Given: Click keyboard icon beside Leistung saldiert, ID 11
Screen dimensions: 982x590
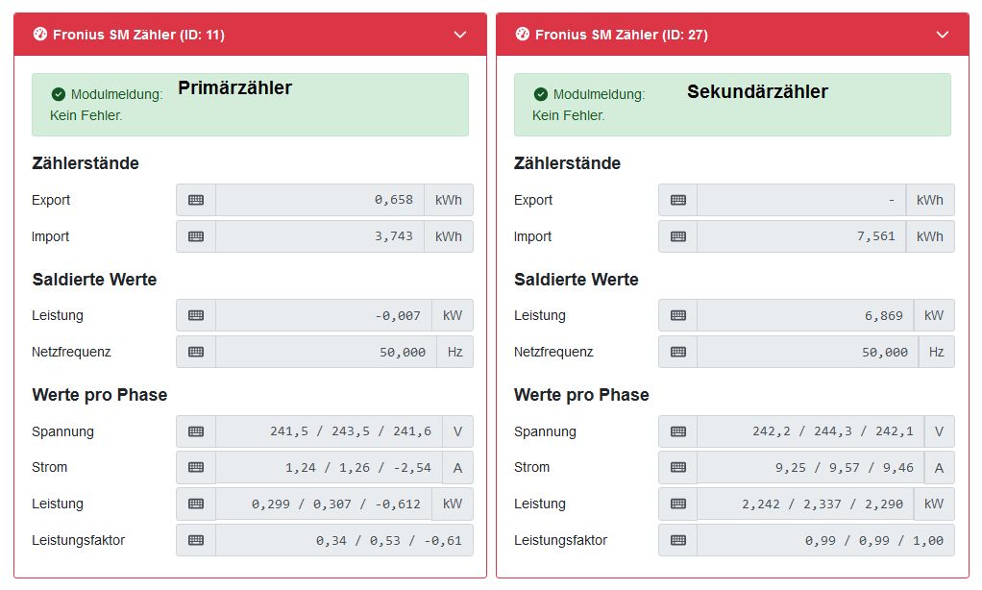Looking at the screenshot, I should pyautogui.click(x=196, y=315).
